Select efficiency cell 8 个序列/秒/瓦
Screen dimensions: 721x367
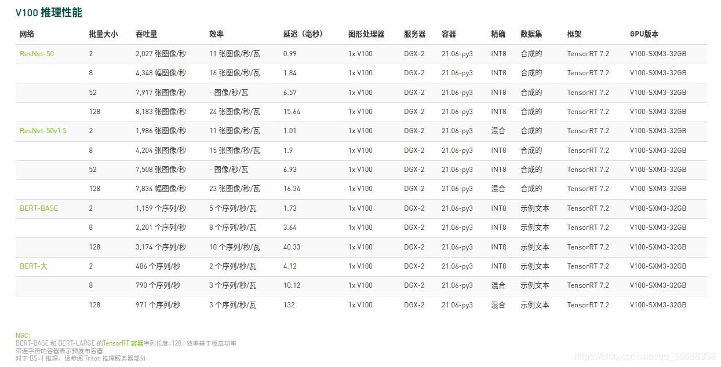(x=232, y=227)
